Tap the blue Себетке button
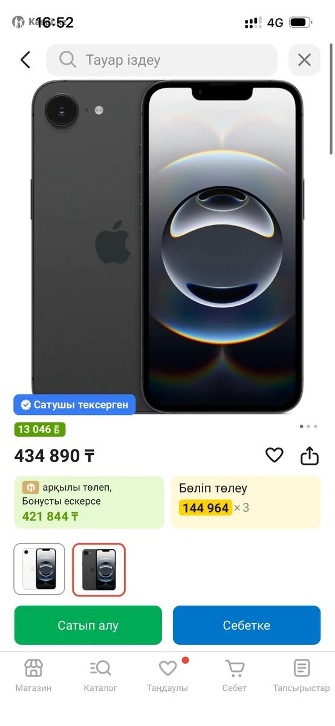Image resolution: width=335 pixels, height=726 pixels. (x=247, y=625)
